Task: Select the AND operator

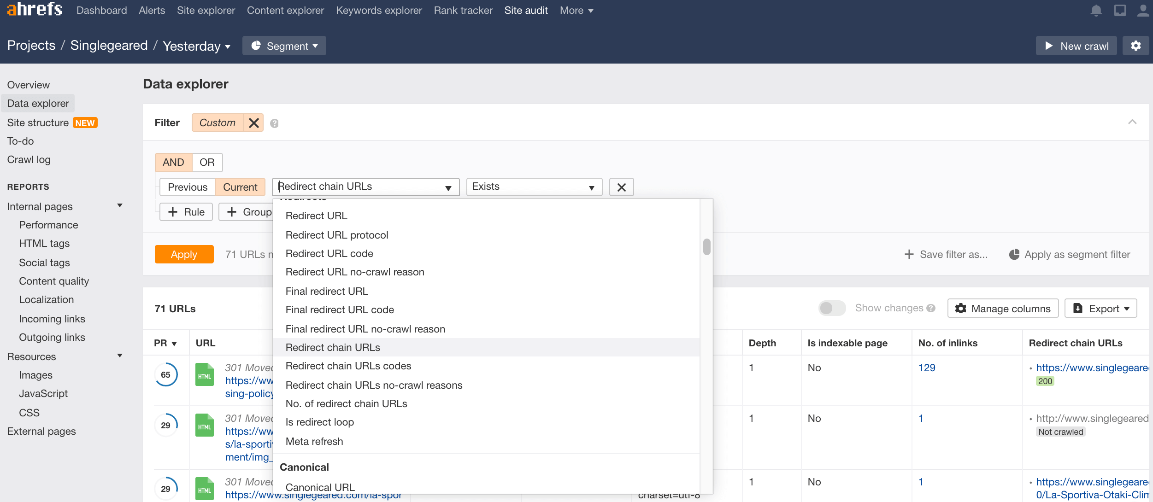Action: [x=173, y=162]
